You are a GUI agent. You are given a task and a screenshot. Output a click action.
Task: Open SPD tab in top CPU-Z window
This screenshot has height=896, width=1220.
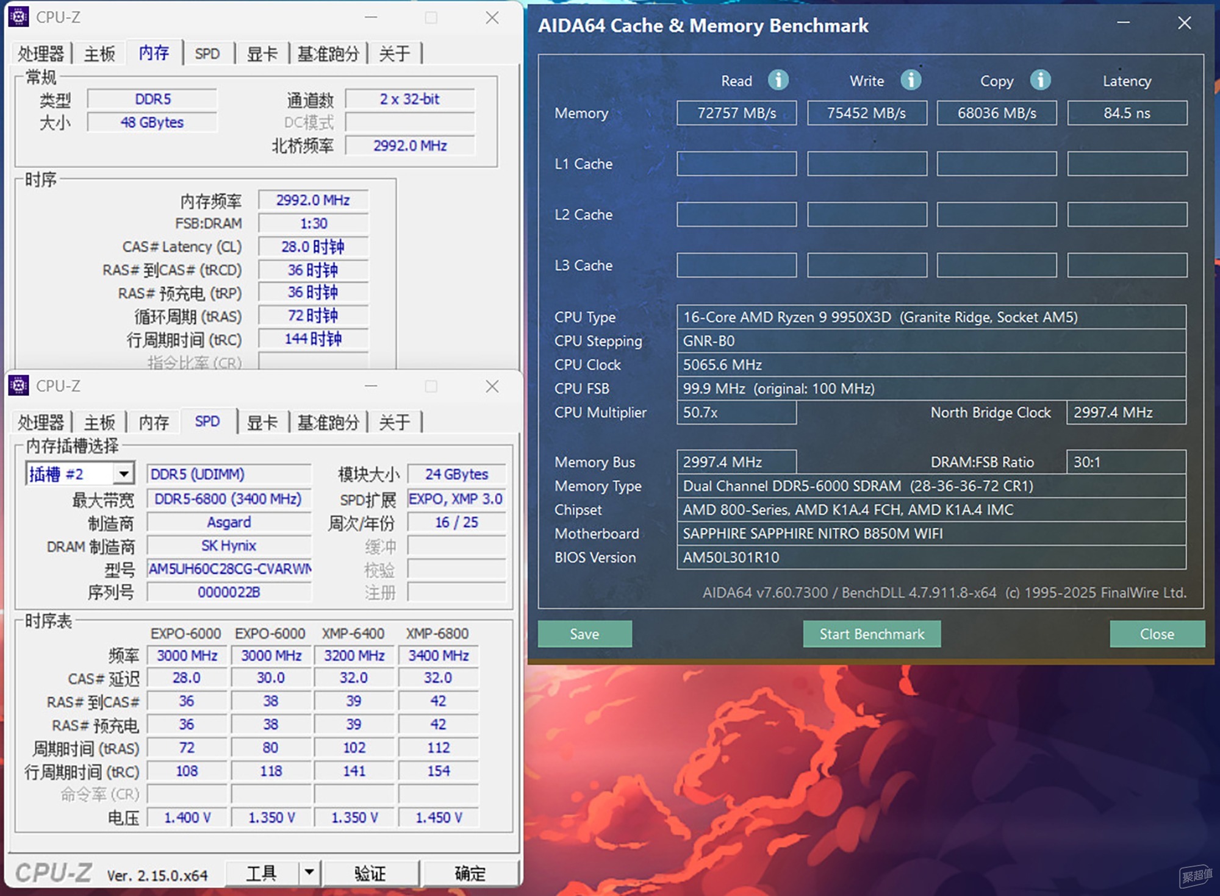(207, 54)
